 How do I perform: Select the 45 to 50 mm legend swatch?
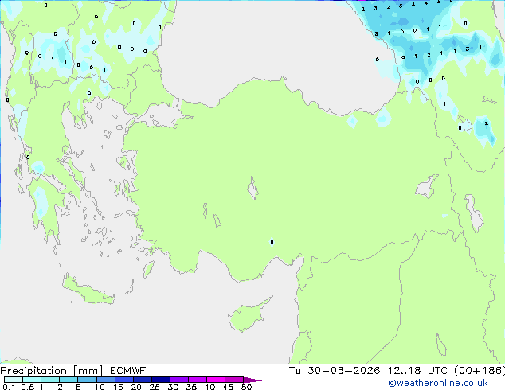[234, 380]
